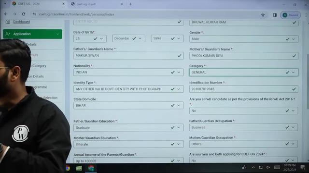This screenshot has width=309, height=173.
Task: Click the browser forward arrow
Action: tap(14, 14)
